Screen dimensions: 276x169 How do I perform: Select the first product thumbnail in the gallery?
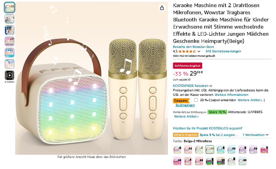click(x=9, y=7)
